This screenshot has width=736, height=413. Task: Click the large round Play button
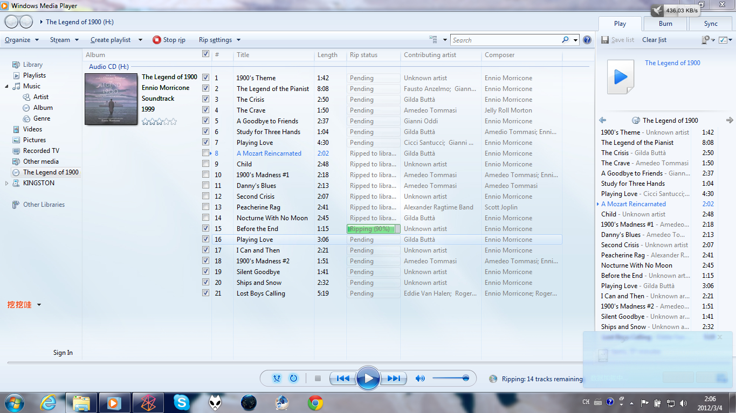pyautogui.click(x=368, y=379)
